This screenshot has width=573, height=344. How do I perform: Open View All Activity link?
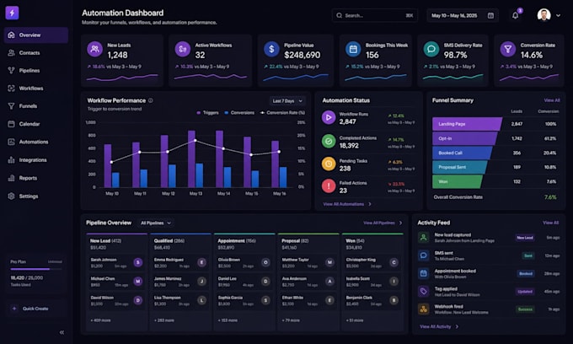[438, 326]
